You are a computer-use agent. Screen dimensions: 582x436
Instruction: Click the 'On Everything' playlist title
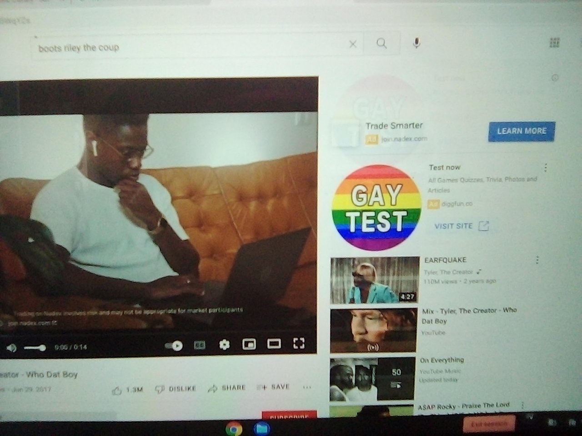tap(442, 360)
